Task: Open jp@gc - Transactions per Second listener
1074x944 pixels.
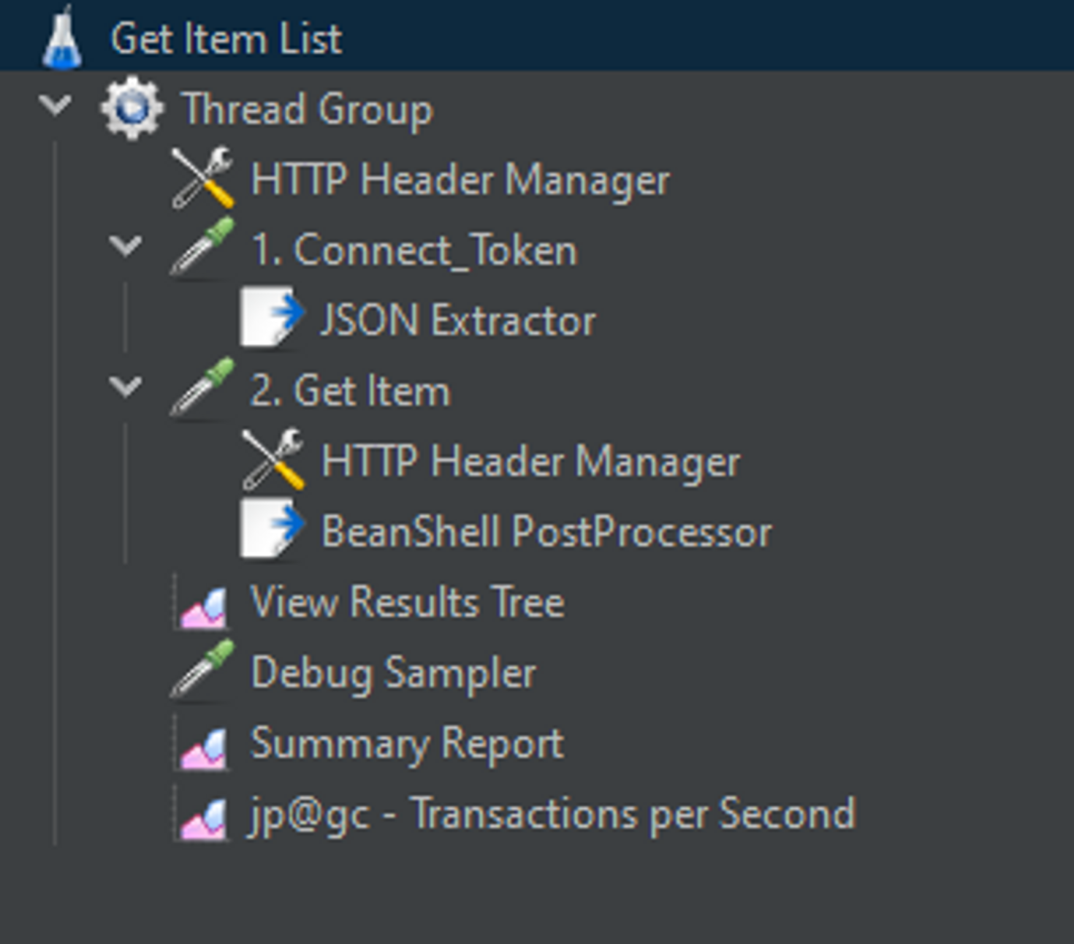Action: click(x=552, y=814)
